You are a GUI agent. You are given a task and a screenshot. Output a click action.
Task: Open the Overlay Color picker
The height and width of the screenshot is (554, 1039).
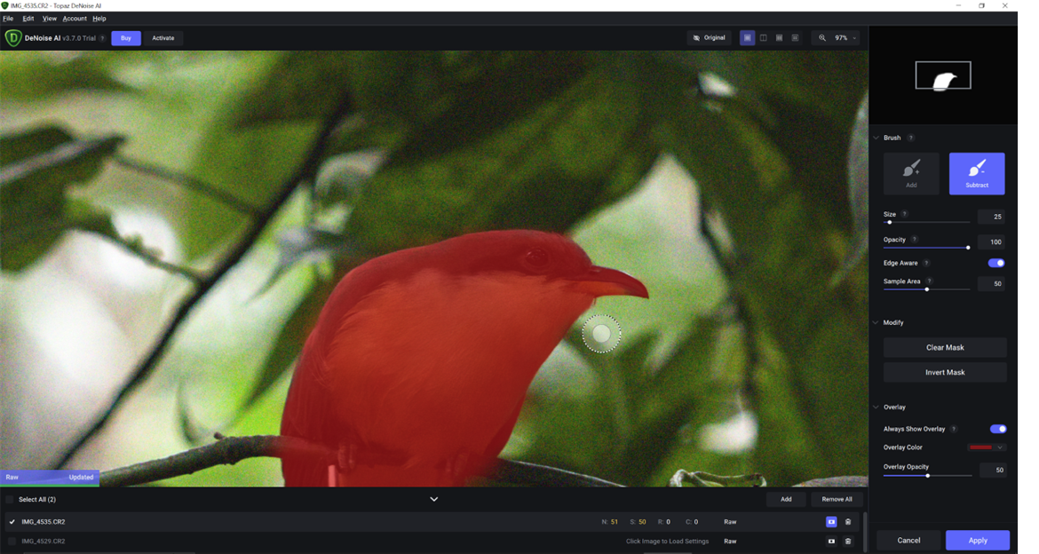tap(985, 447)
